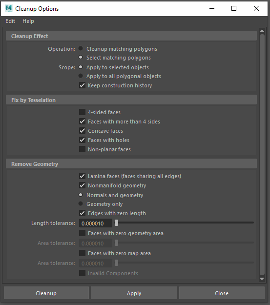Choose Apply to selected objects scope
This screenshot has height=305, width=270.
[81, 67]
